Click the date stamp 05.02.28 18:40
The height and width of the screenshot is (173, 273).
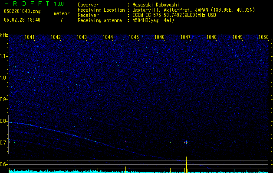(x=22, y=20)
